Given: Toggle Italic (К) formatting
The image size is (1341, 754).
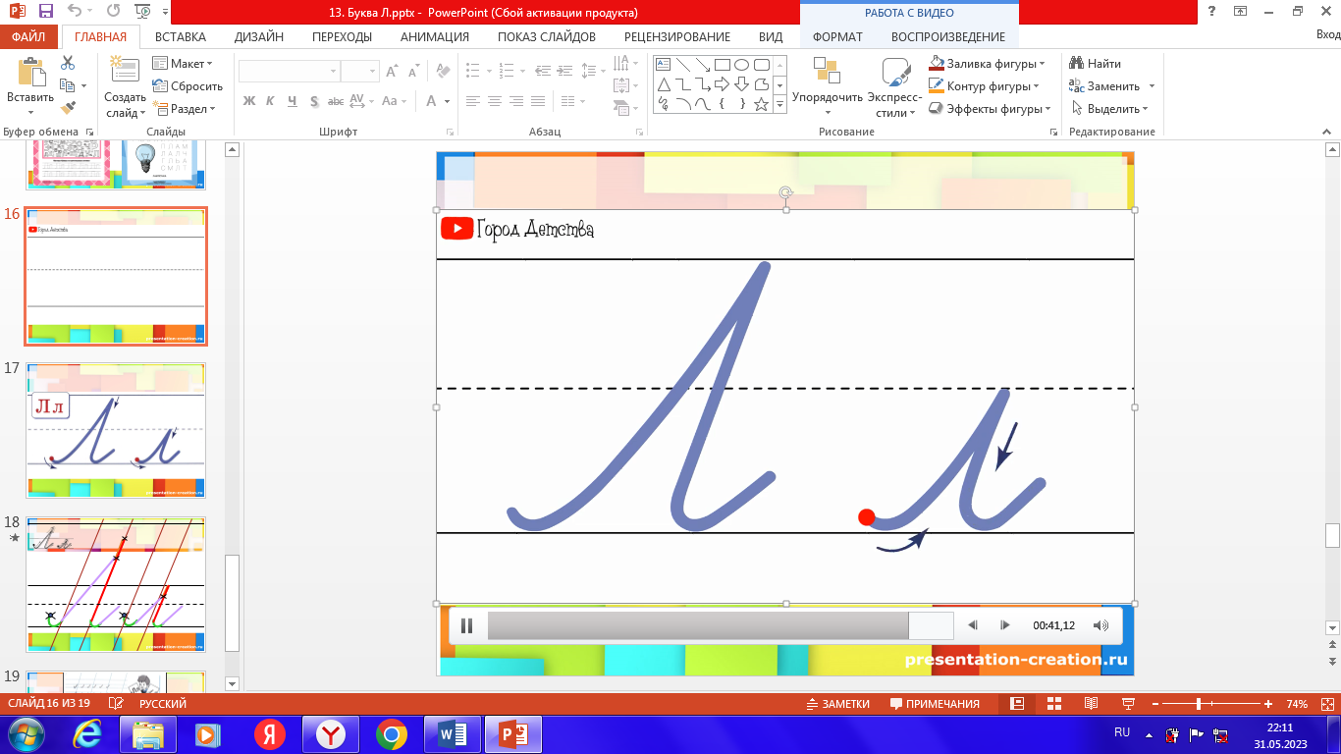Looking at the screenshot, I should [271, 101].
